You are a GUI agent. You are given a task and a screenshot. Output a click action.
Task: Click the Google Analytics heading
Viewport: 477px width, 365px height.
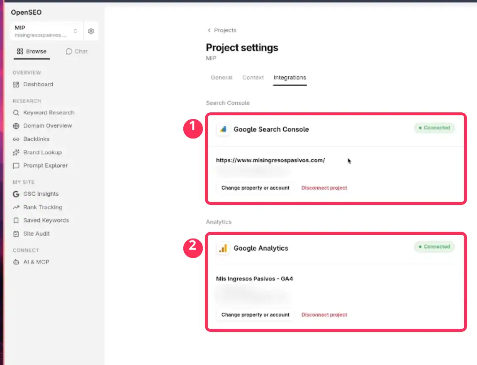tap(261, 248)
